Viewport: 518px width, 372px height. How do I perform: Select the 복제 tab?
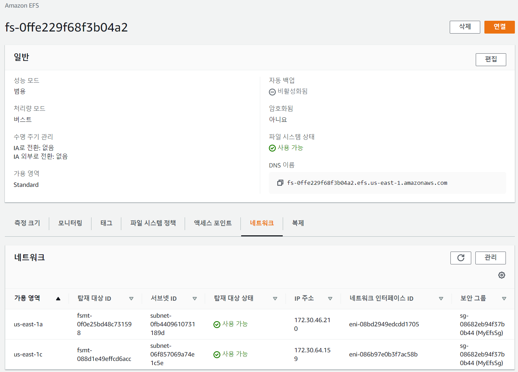297,223
